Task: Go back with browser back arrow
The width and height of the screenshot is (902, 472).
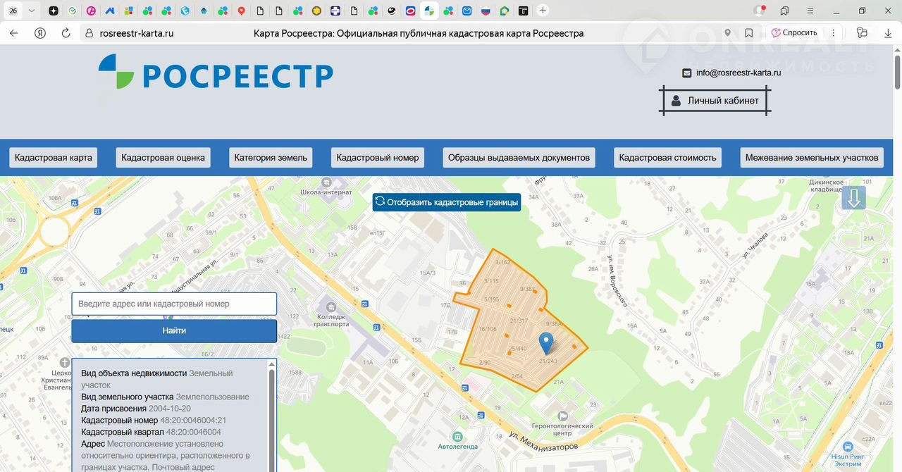Action: pyautogui.click(x=14, y=33)
